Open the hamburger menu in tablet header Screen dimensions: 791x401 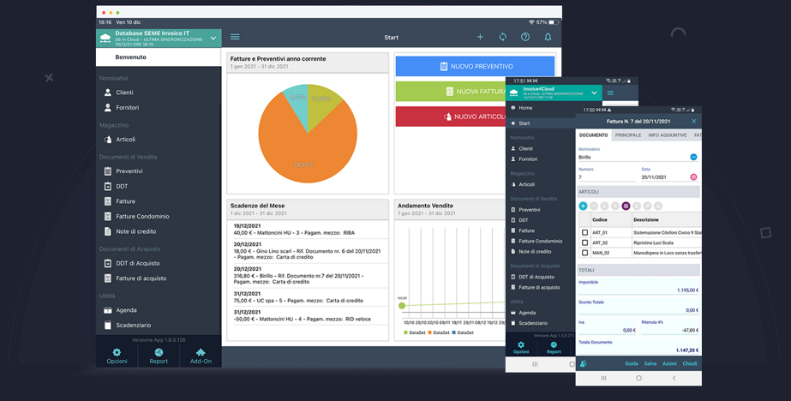[x=235, y=37]
